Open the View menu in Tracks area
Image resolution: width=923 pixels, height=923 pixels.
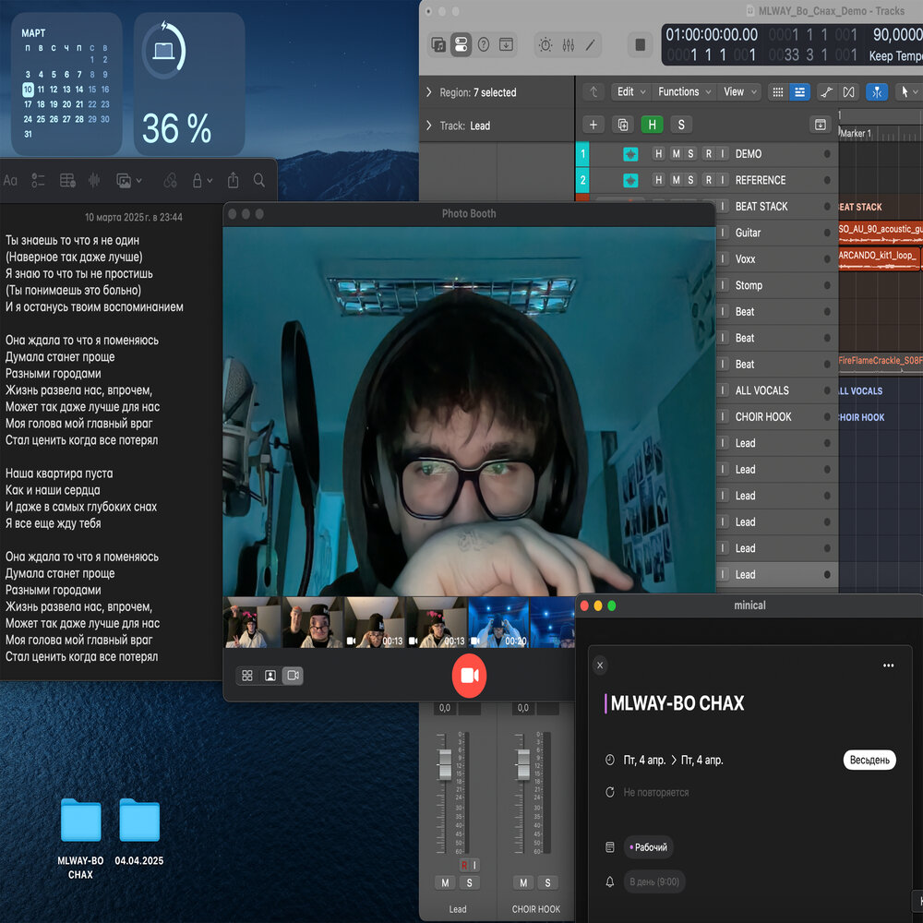click(x=738, y=92)
